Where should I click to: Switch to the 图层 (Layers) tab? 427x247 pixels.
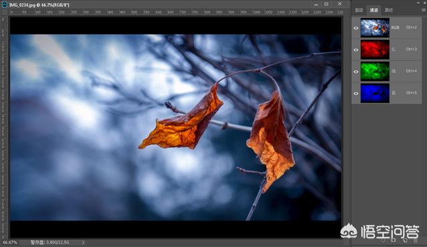coord(359,11)
